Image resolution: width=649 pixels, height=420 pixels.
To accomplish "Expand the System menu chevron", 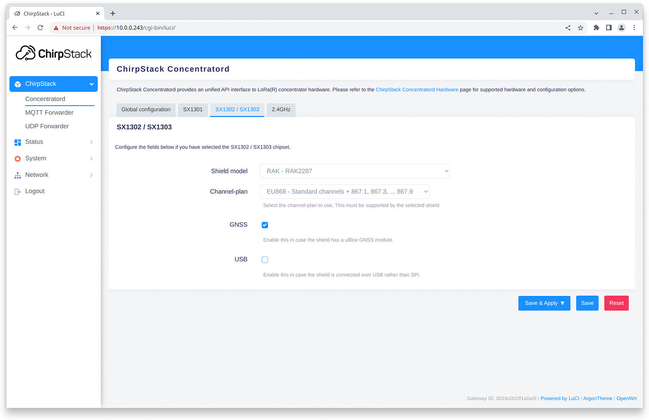I will point(91,159).
